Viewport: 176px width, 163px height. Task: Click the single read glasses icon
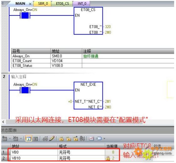pos(45,139)
